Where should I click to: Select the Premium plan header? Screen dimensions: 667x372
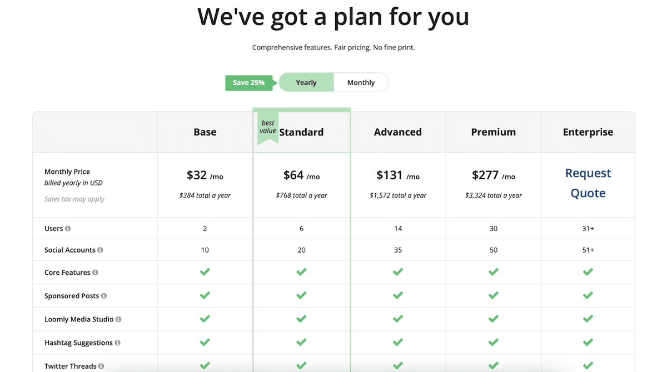point(494,132)
